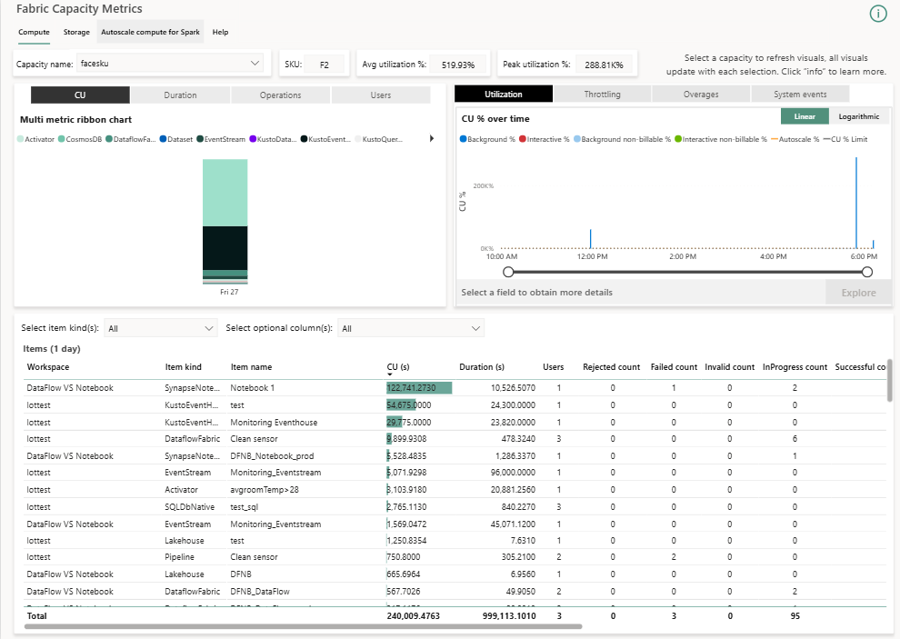Screen dimensions: 900x639
Task: Toggle Activator legend marker
Action: [x=21, y=139]
